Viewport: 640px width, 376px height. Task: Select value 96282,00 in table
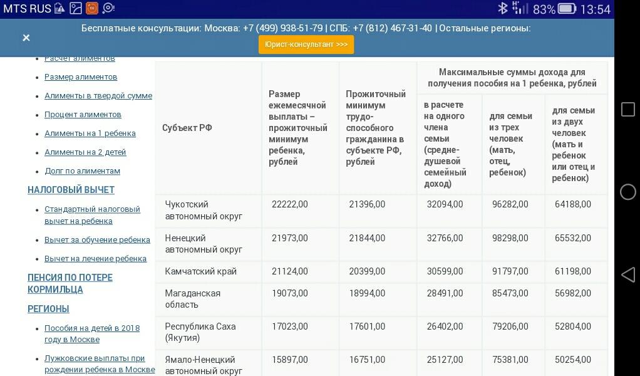(x=510, y=204)
